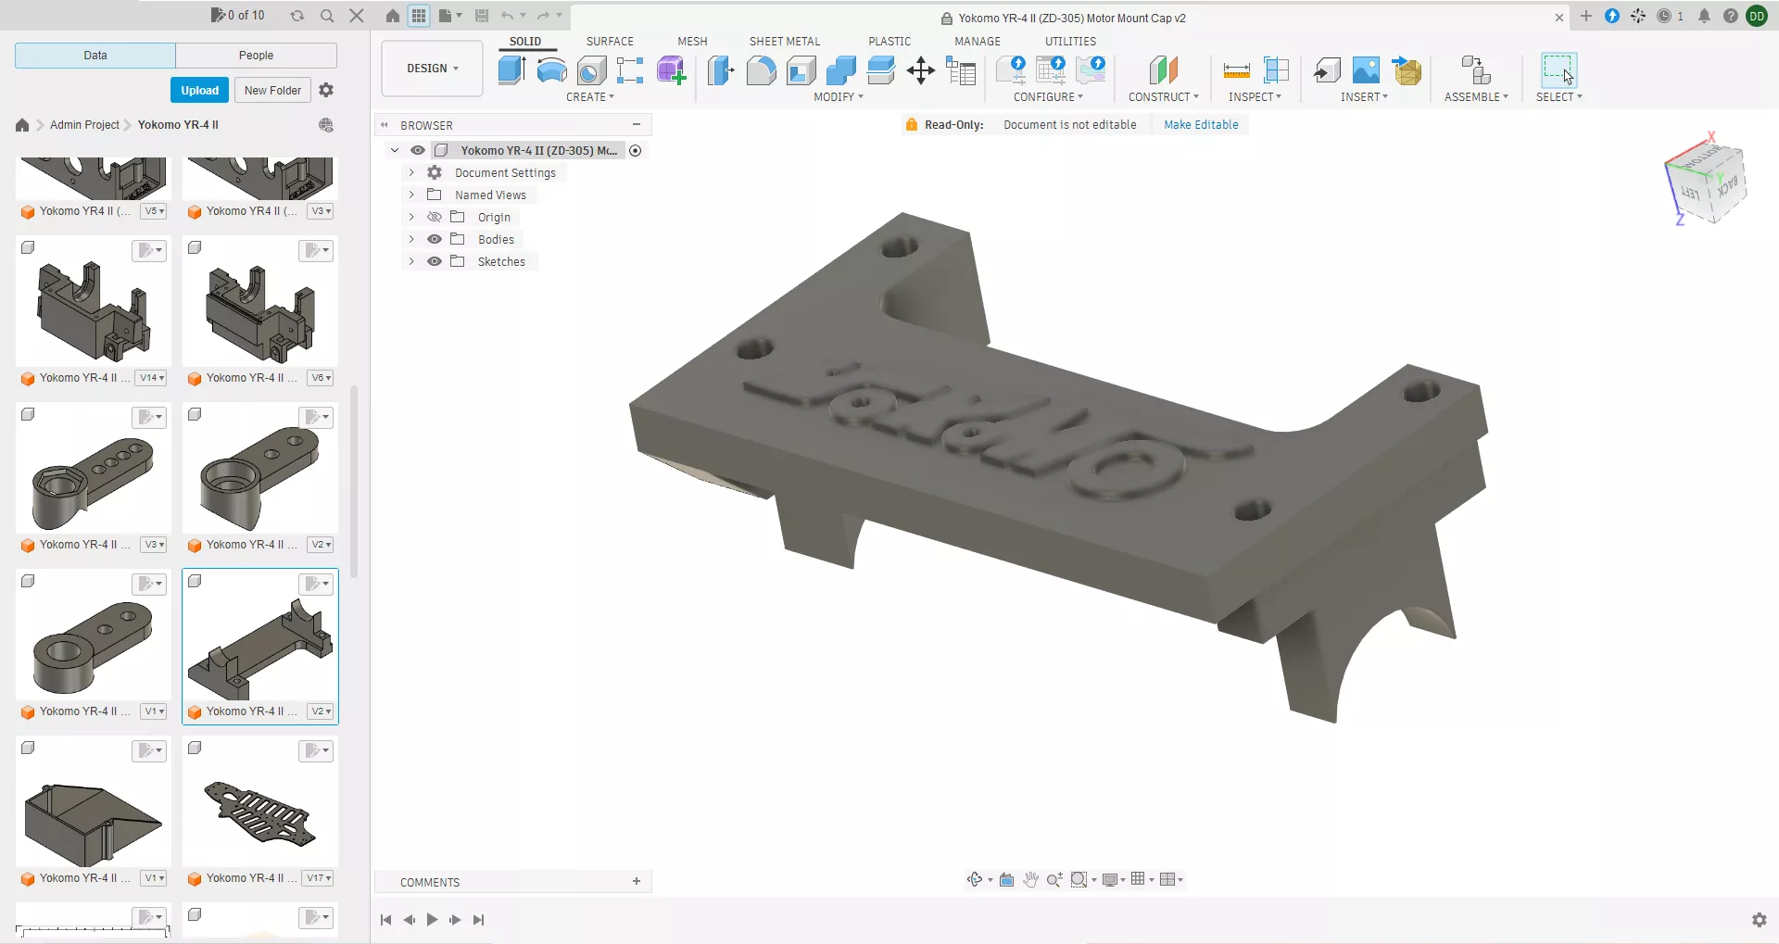
Task: Search in the data panel
Action: click(327, 16)
